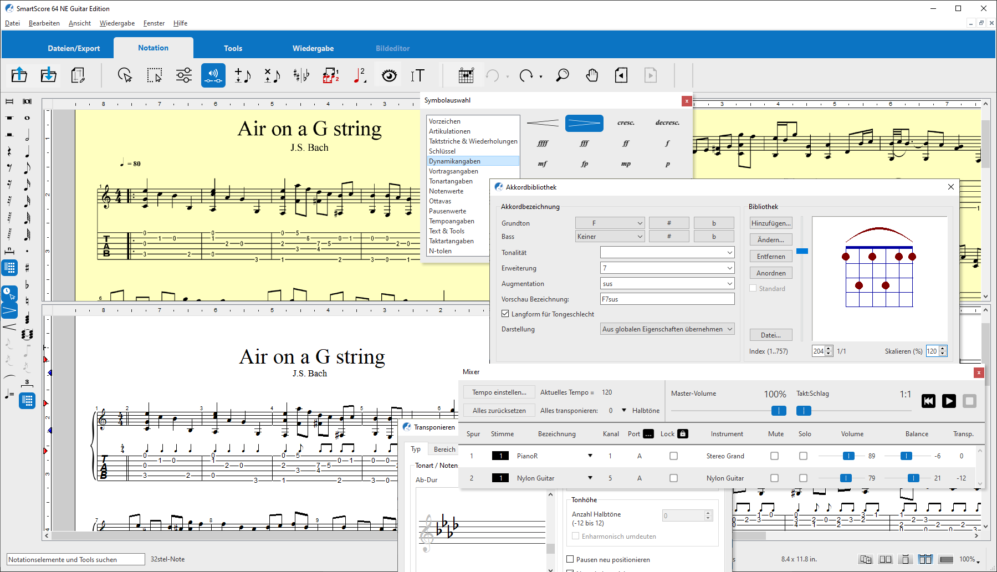Viewport: 997px width, 572px height.
Task: Select the magnifier zoom tool
Action: pos(563,75)
